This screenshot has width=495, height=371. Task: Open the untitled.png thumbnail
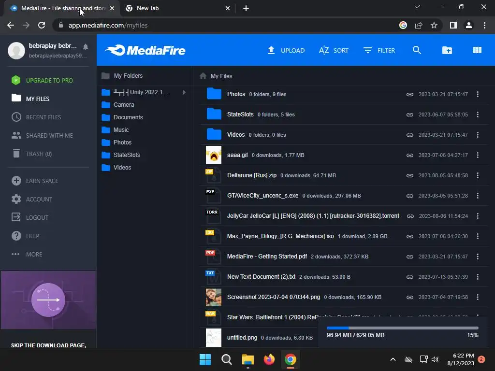(x=213, y=338)
